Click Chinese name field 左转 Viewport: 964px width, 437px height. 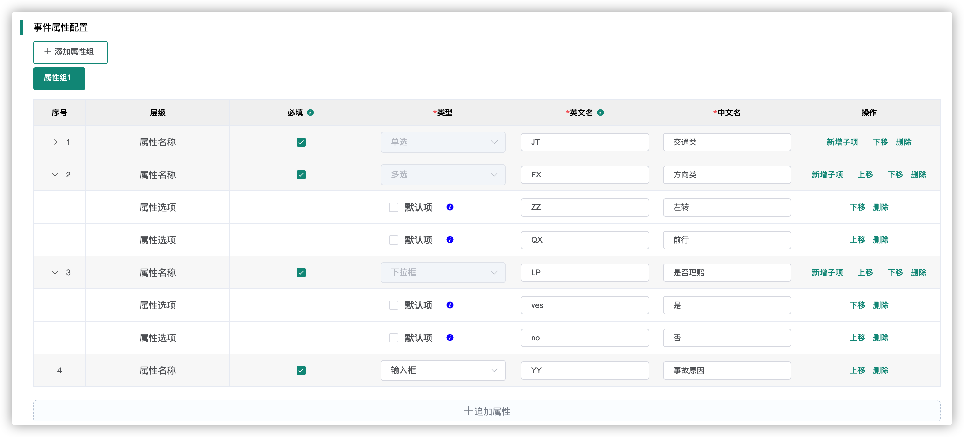coord(727,207)
